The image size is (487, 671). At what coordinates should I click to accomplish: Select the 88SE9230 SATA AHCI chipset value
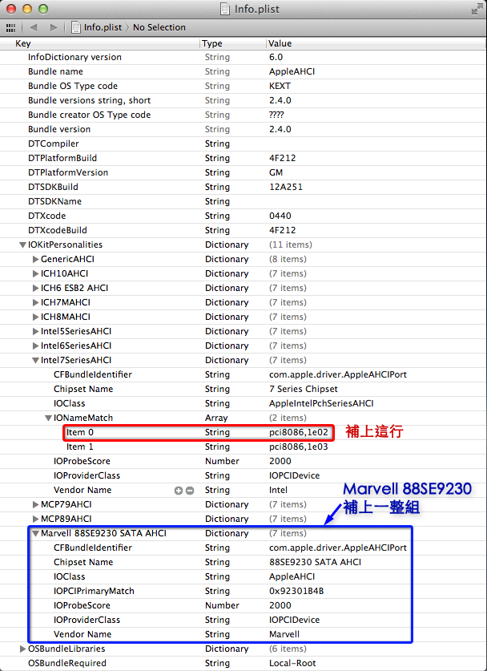(315, 562)
